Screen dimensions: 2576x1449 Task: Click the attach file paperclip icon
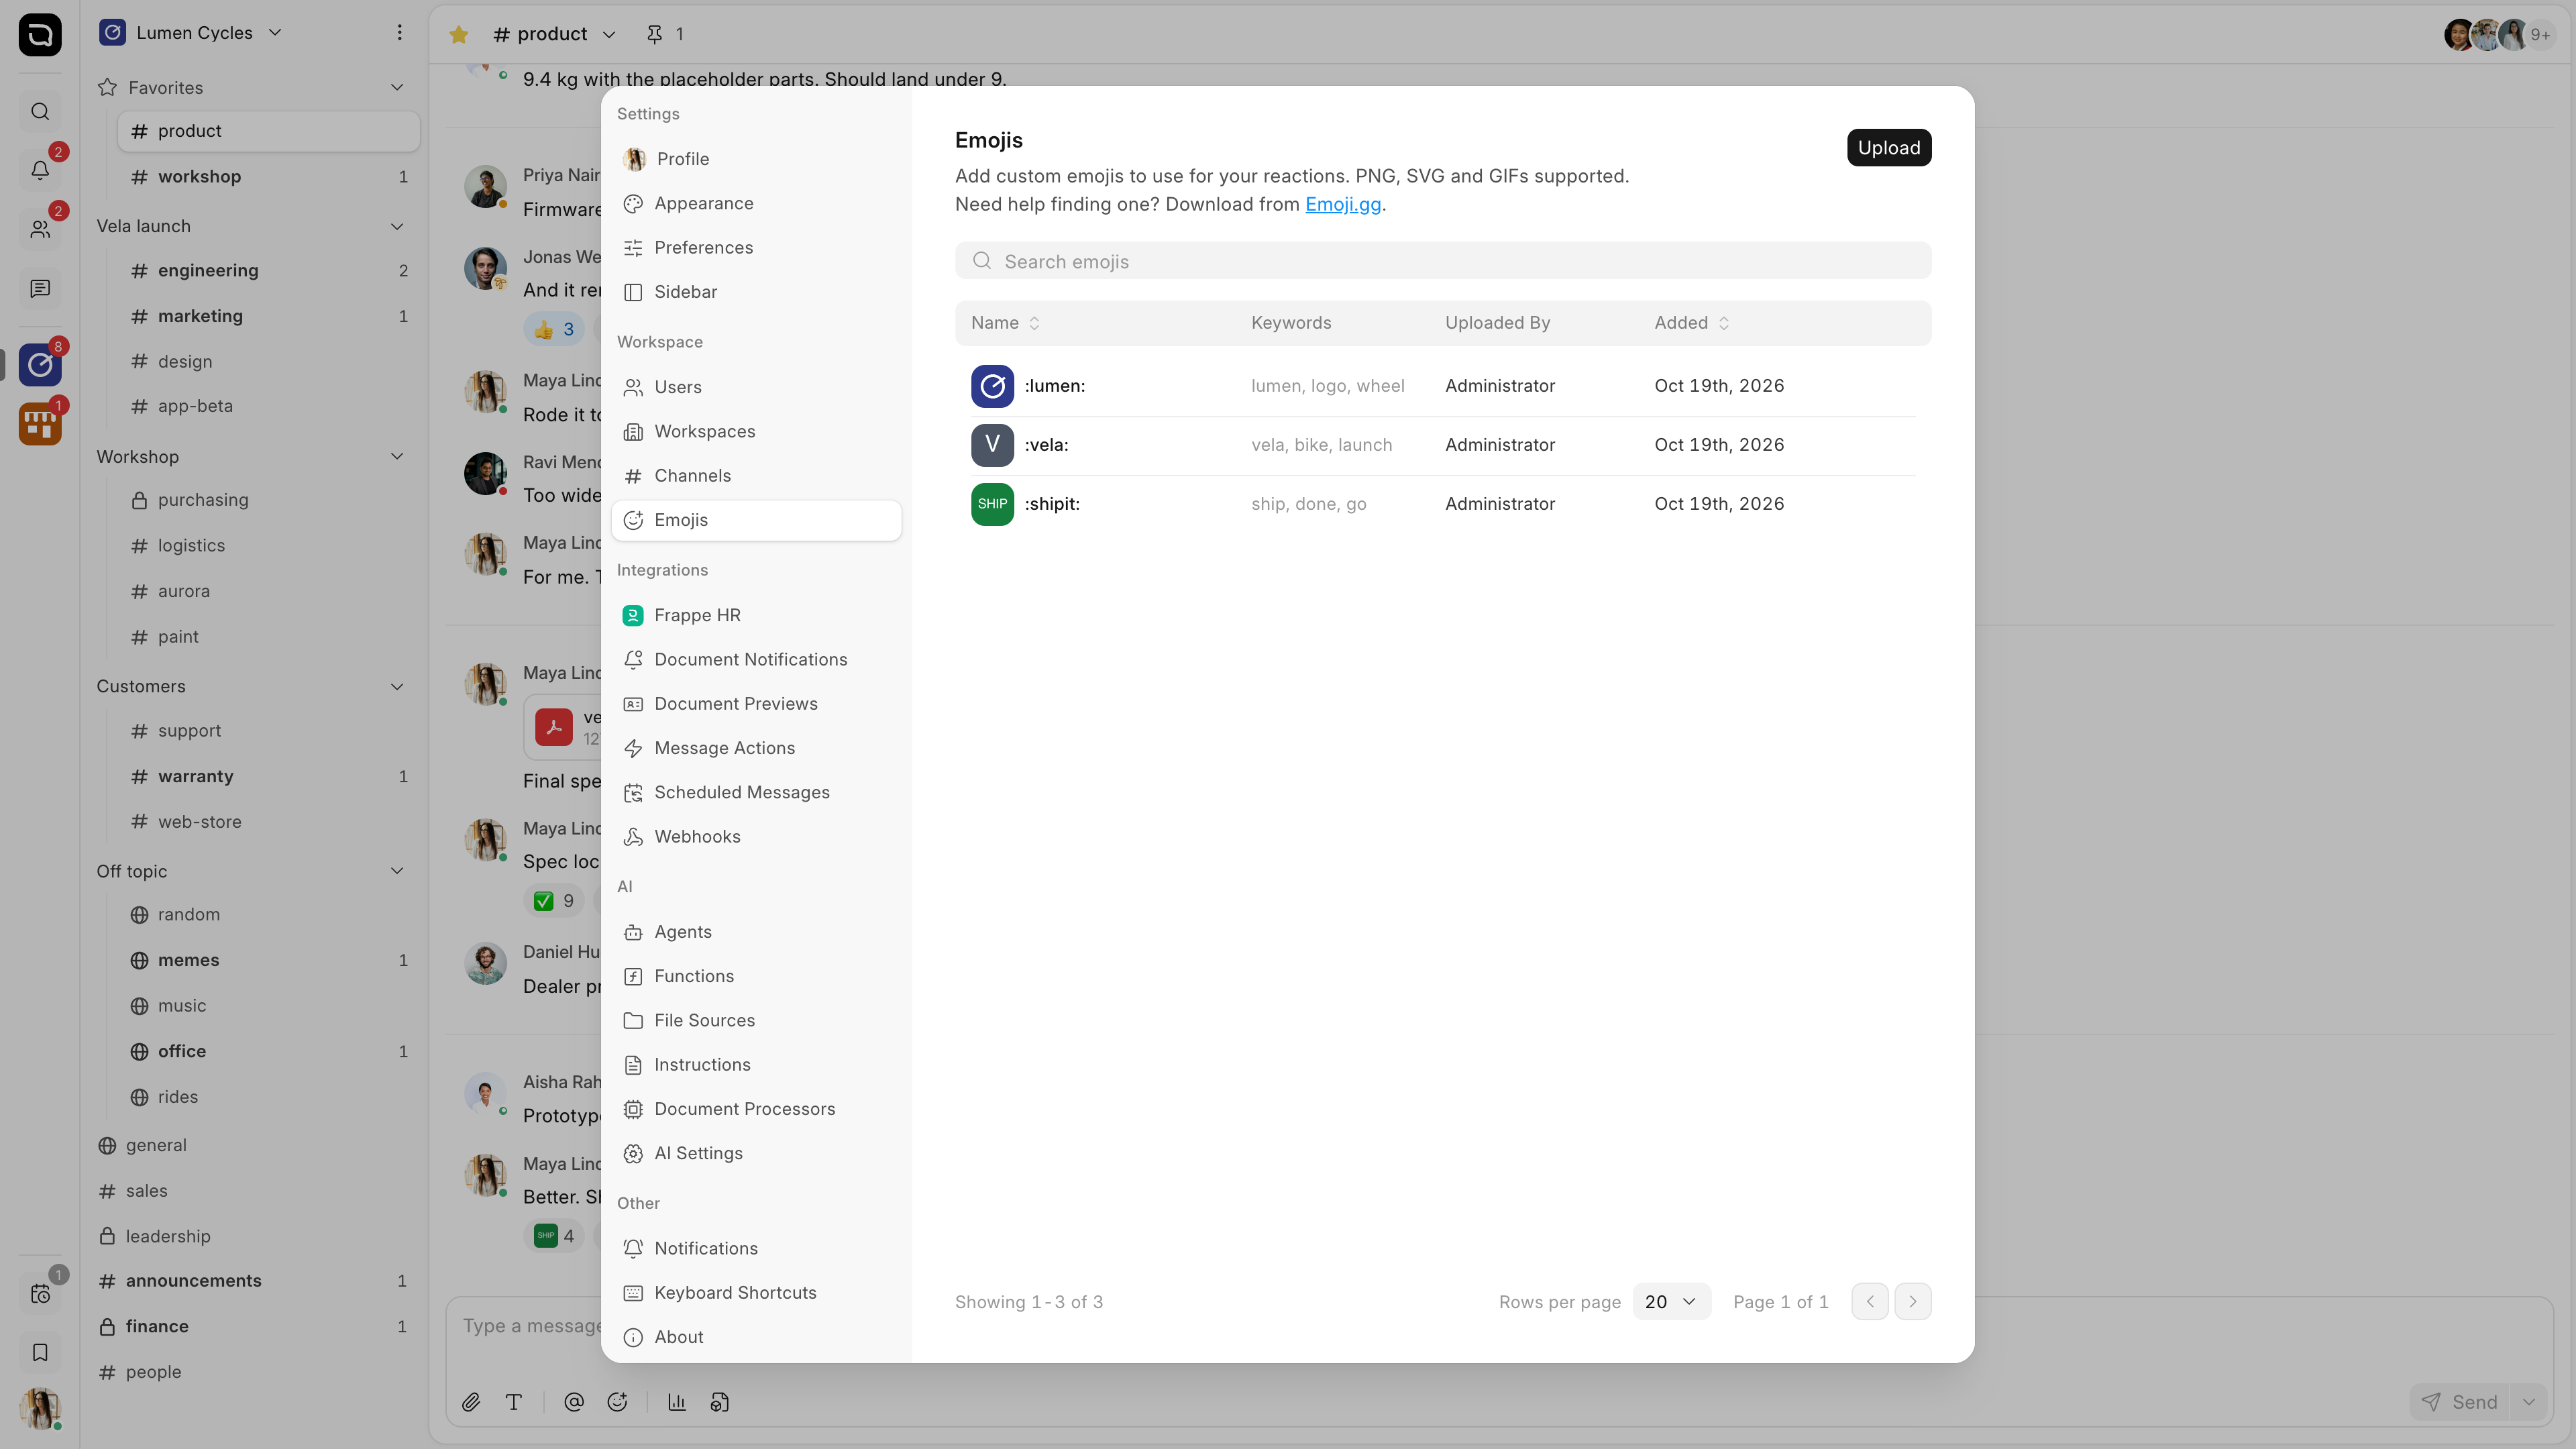point(471,1402)
